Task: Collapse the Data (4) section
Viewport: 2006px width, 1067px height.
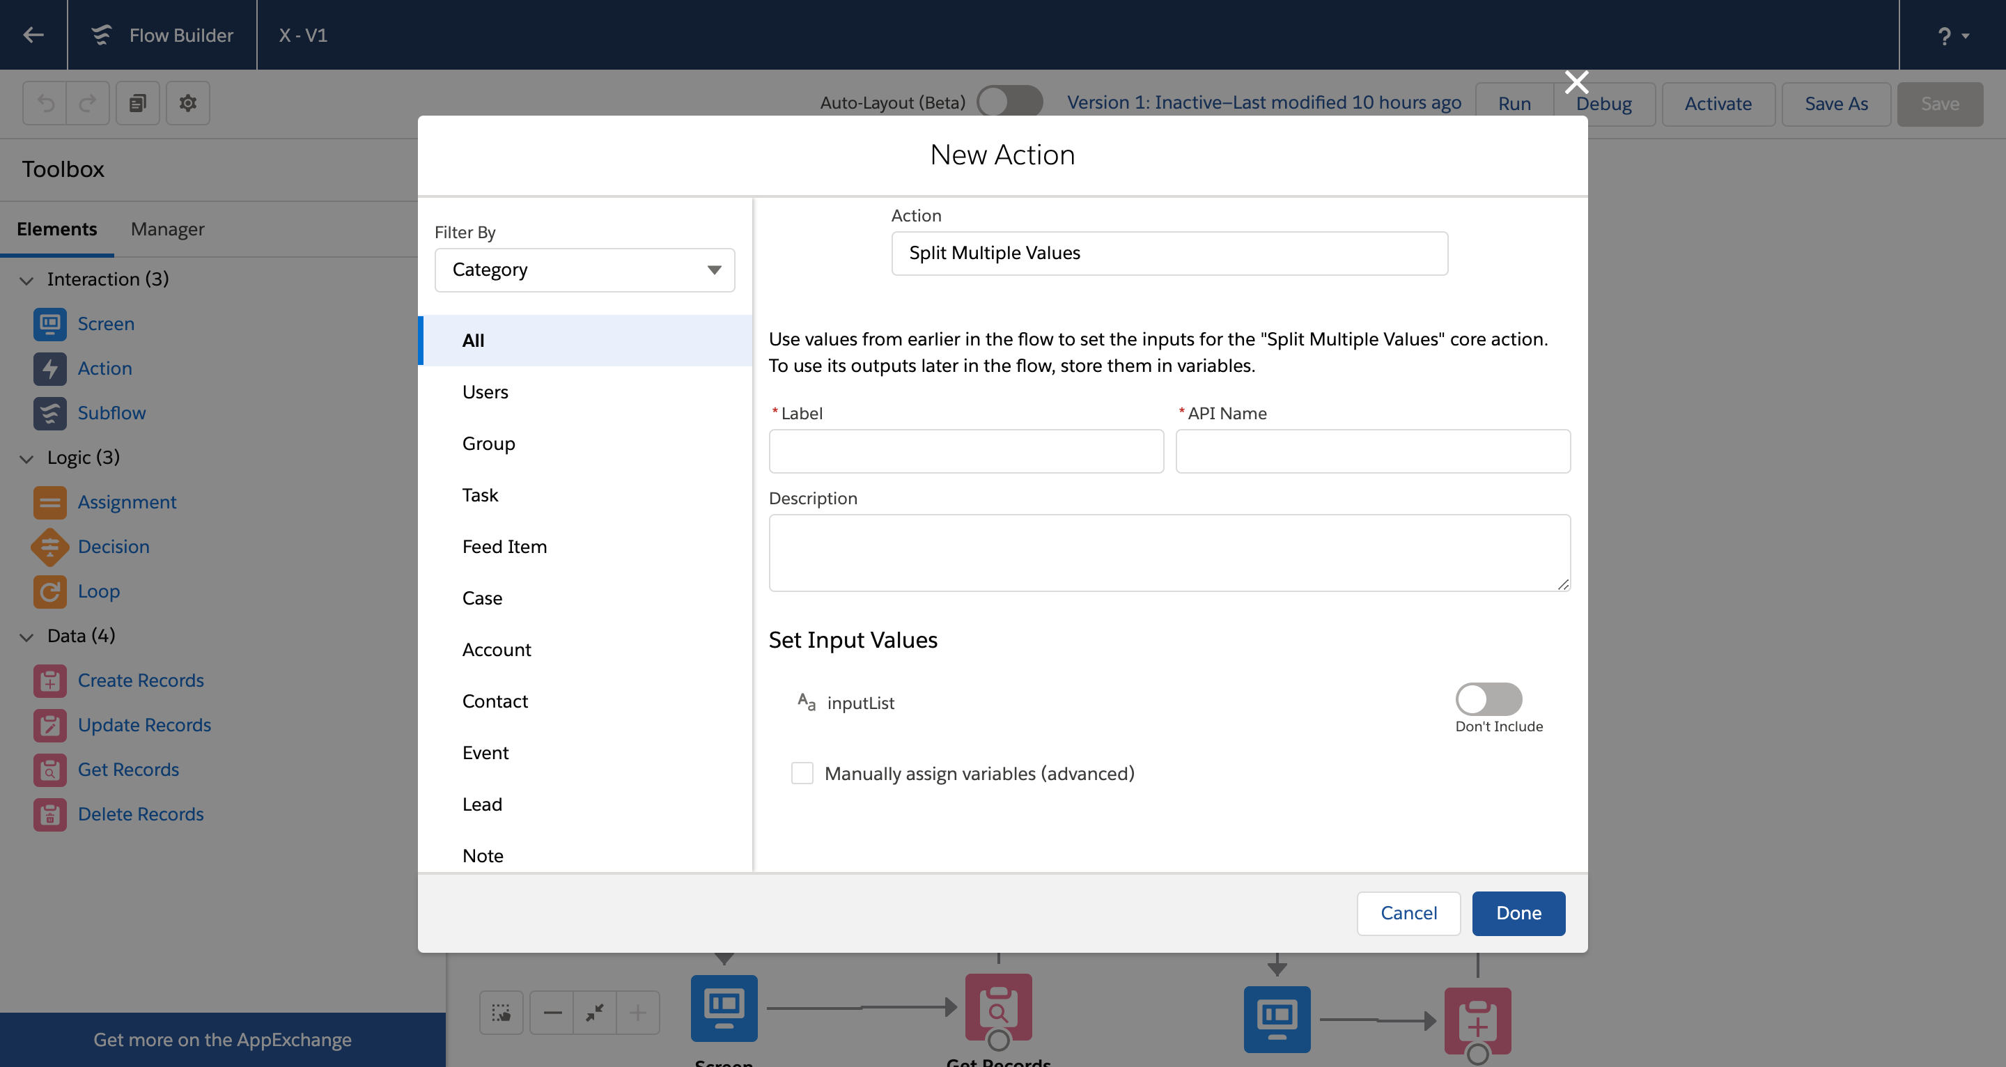Action: tap(26, 637)
